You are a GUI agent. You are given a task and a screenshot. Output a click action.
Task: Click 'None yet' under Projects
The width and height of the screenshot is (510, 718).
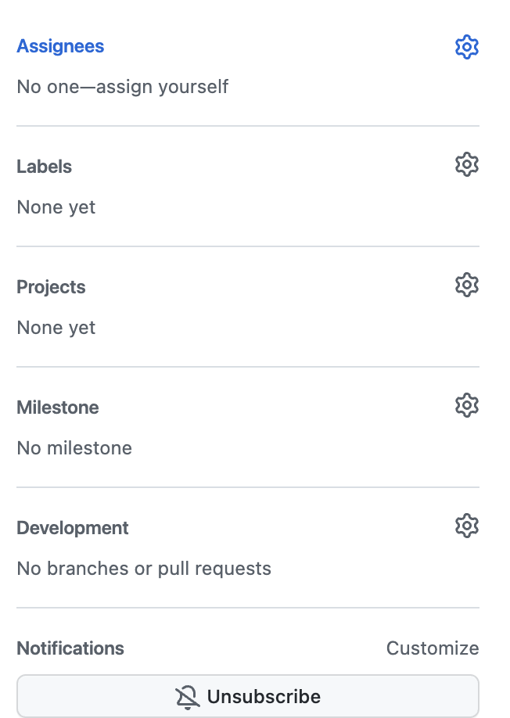click(56, 328)
